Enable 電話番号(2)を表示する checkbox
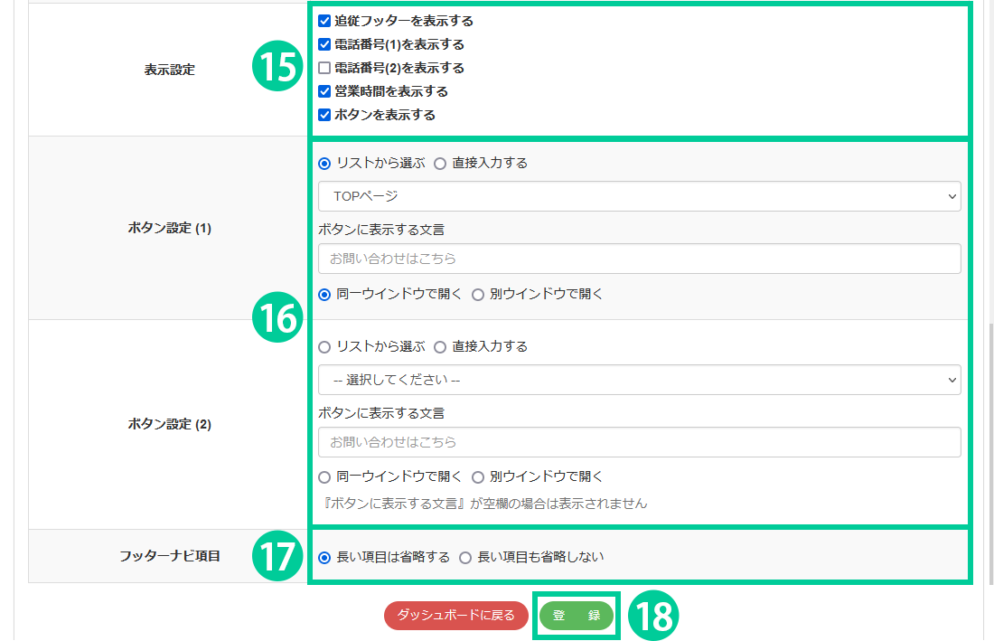This screenshot has width=994, height=641. pyautogui.click(x=324, y=68)
